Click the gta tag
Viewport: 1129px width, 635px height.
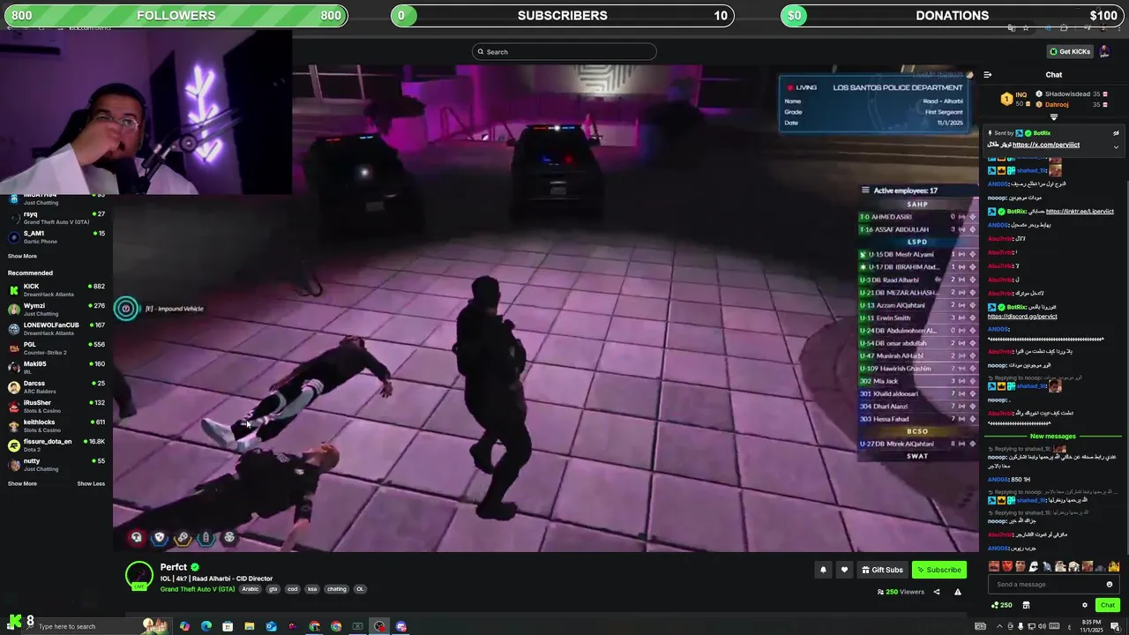tap(273, 589)
